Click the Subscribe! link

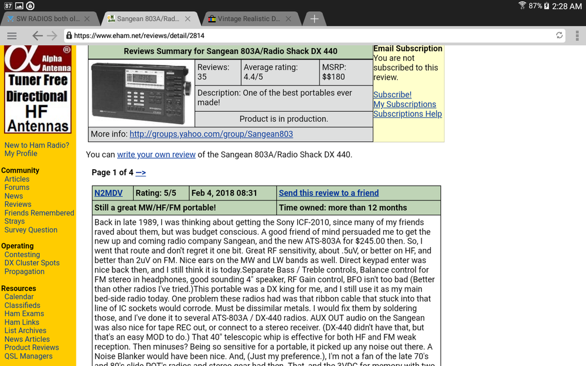(392, 94)
